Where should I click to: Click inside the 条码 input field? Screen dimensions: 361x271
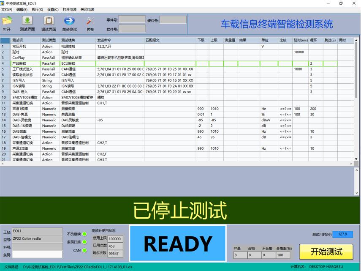38,255
